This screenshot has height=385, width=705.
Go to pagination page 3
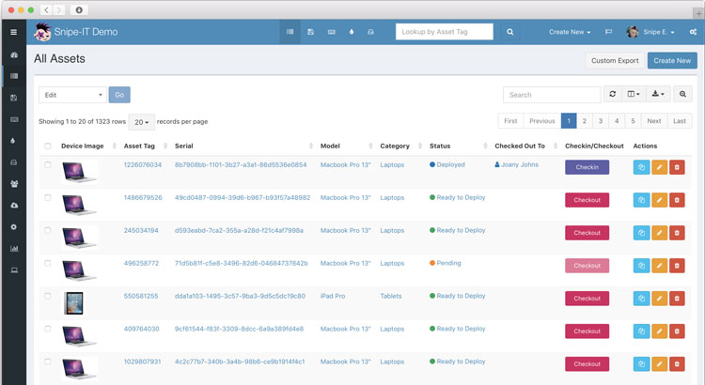point(601,121)
